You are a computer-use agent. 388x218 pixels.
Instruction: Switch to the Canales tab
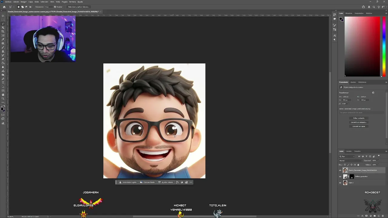349,151
